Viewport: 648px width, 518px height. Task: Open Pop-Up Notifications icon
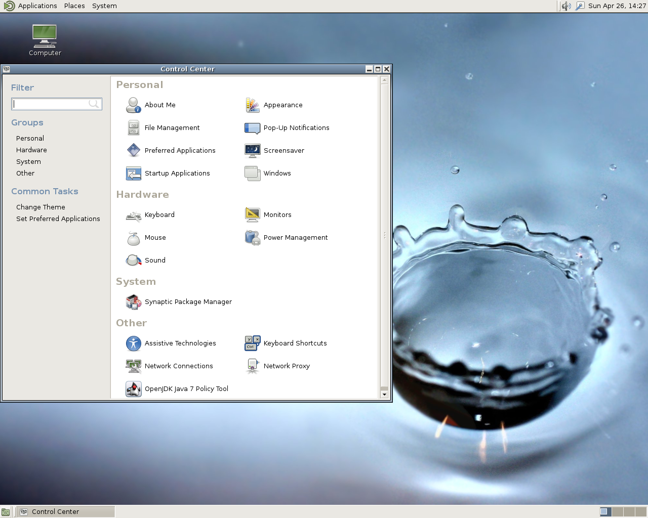(x=252, y=127)
